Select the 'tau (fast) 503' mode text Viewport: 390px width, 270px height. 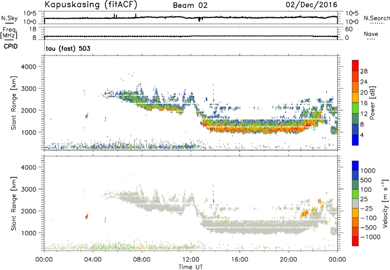point(68,48)
